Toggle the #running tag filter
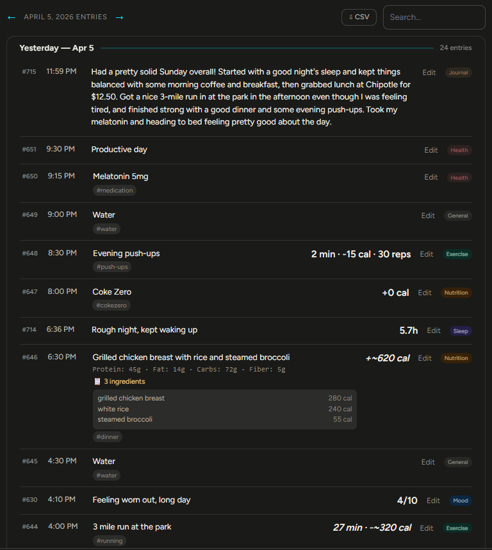Image resolution: width=492 pixels, height=550 pixels. [110, 540]
